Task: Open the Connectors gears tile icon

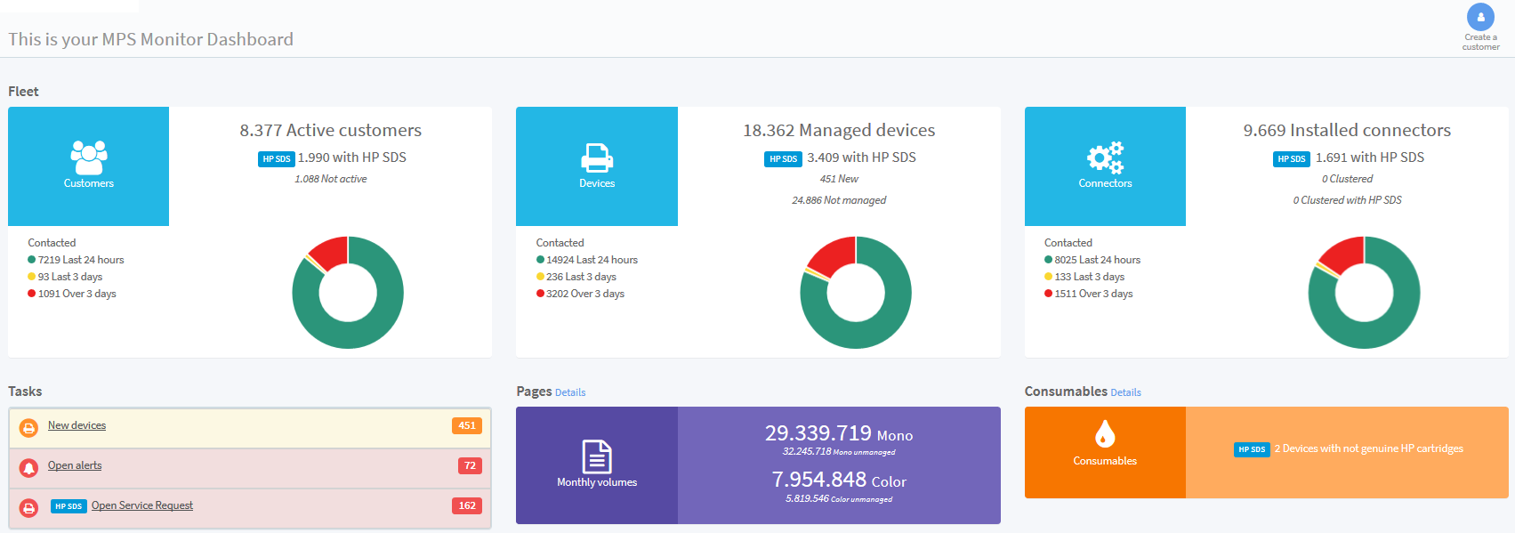Action: pyautogui.click(x=1105, y=157)
